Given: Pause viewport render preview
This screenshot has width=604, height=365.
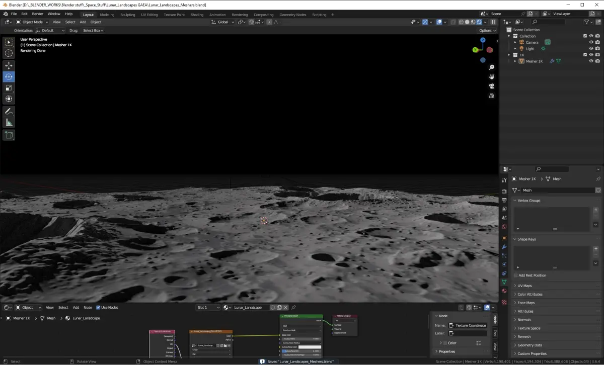Looking at the screenshot, I should (493, 22).
